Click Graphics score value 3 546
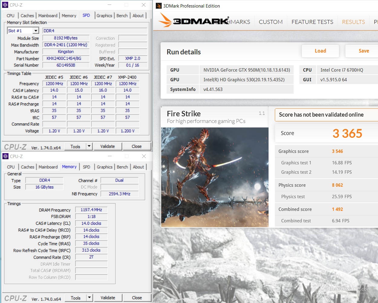The image size is (378, 303). [337, 151]
